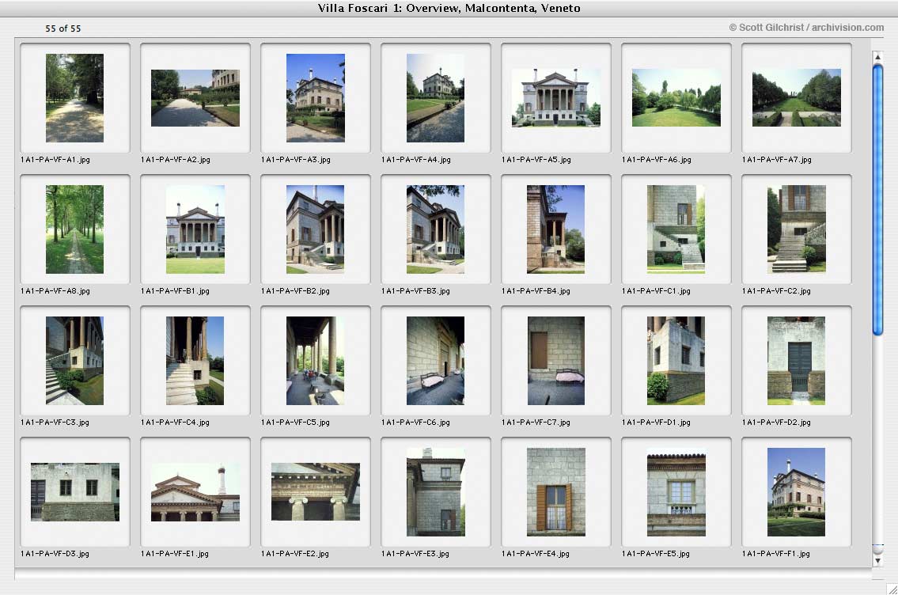Click the file name text "1A1-PA-VF-A5.jpg"

click(x=536, y=160)
